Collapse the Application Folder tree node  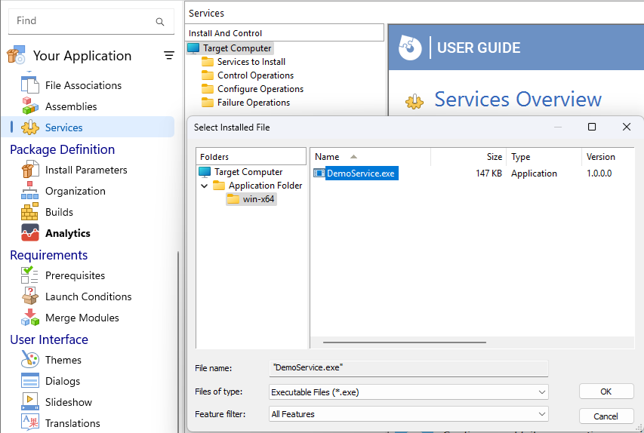point(205,186)
